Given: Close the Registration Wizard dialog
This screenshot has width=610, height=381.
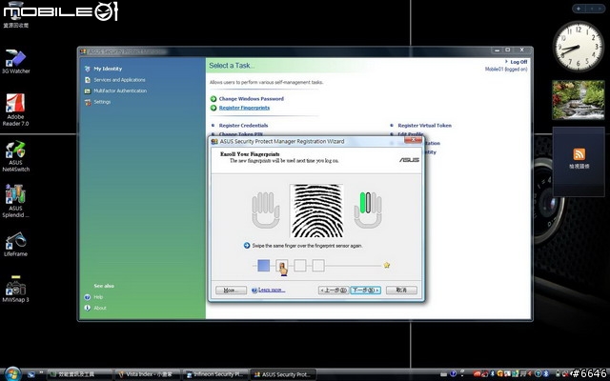Looking at the screenshot, I should point(413,140).
